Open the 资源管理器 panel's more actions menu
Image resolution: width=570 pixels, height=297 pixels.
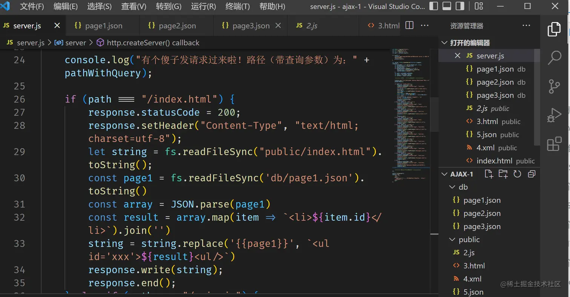pyautogui.click(x=526, y=26)
